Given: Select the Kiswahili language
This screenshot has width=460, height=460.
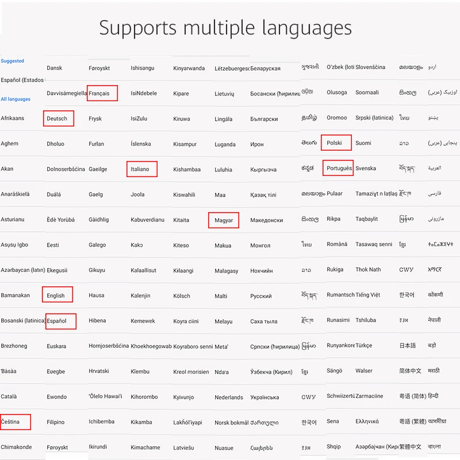Looking at the screenshot, I should coord(184,194).
